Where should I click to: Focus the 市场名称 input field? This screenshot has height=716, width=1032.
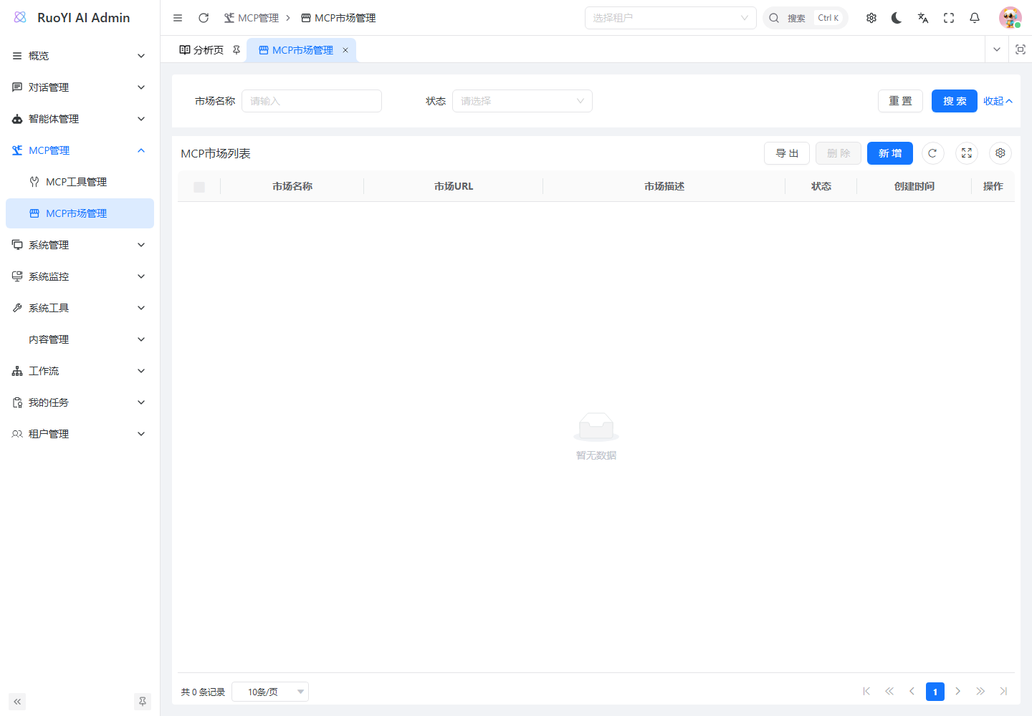312,101
